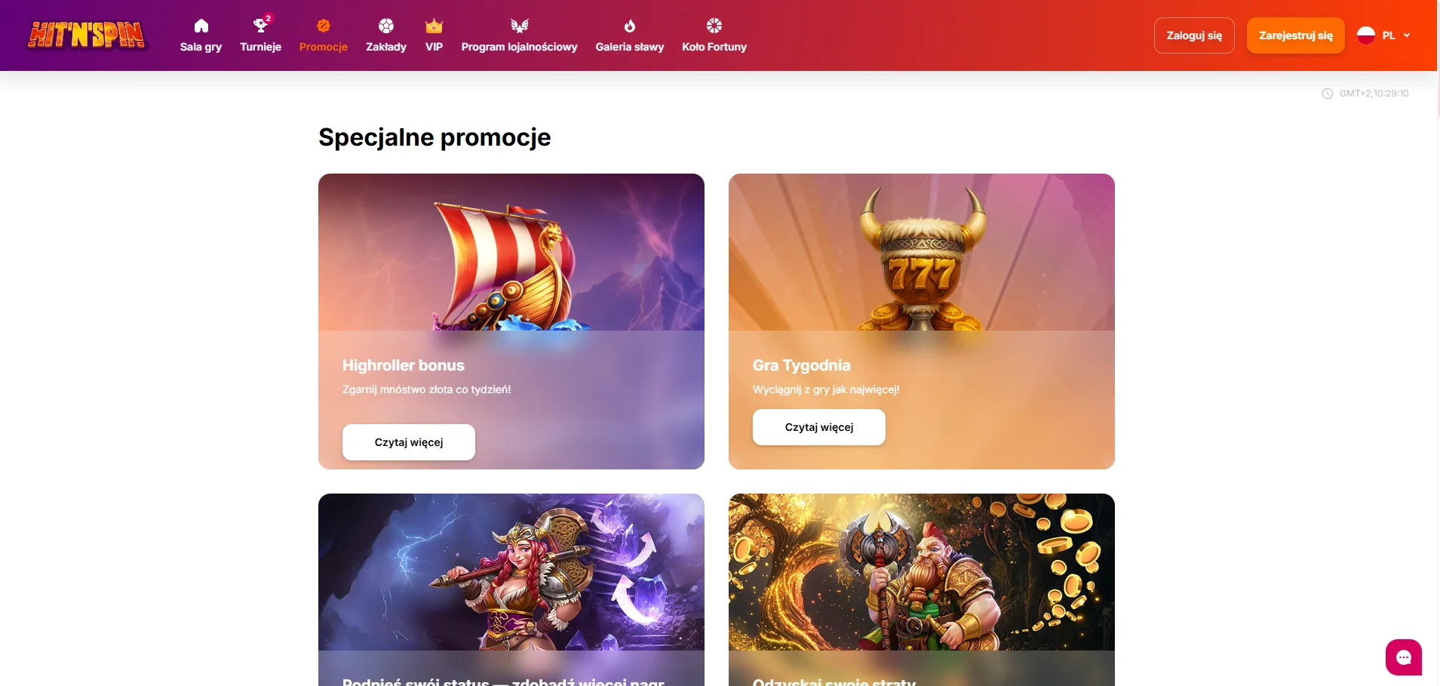Open Zakłady soccer ball icon
The image size is (1440, 686).
click(386, 26)
